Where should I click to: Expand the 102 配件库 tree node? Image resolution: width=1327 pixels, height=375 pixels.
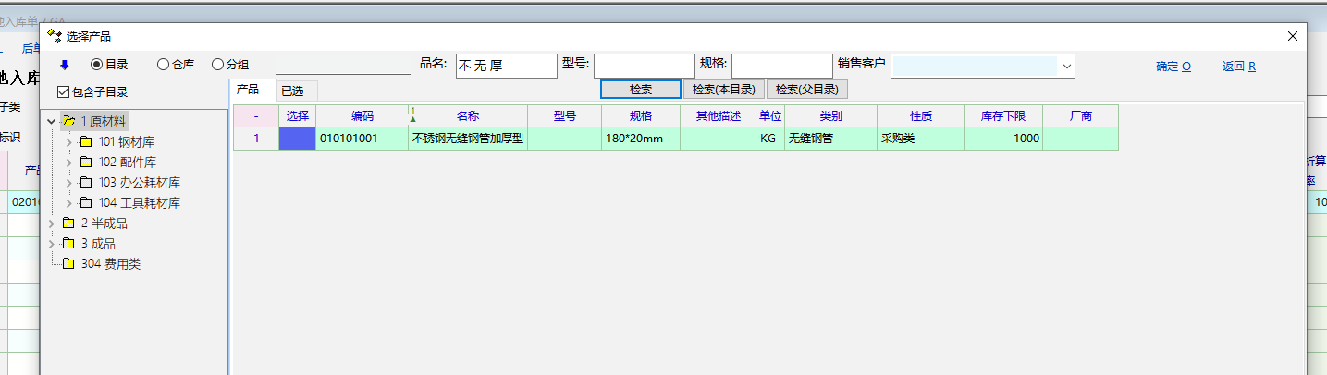(x=68, y=163)
